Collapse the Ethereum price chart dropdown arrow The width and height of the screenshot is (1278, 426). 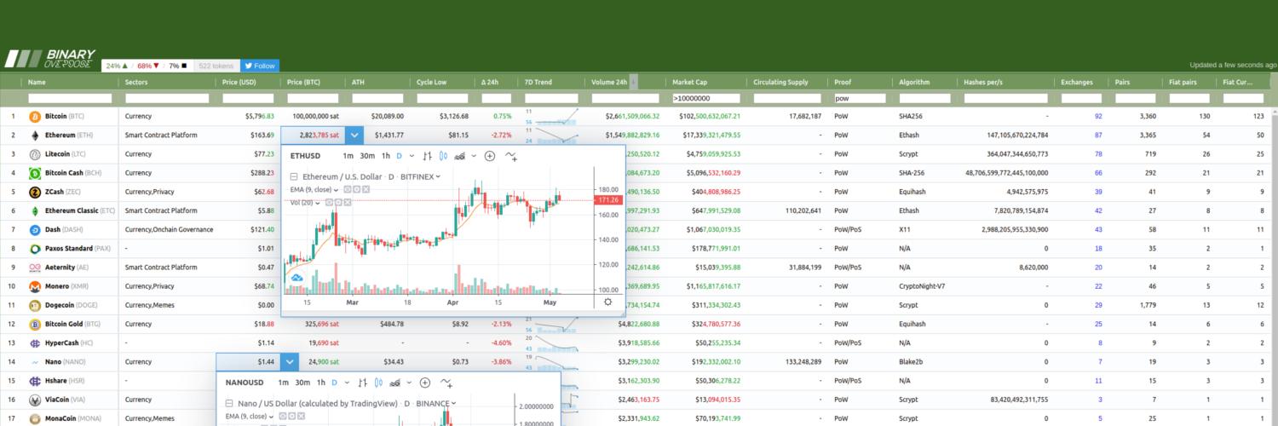pyautogui.click(x=355, y=135)
